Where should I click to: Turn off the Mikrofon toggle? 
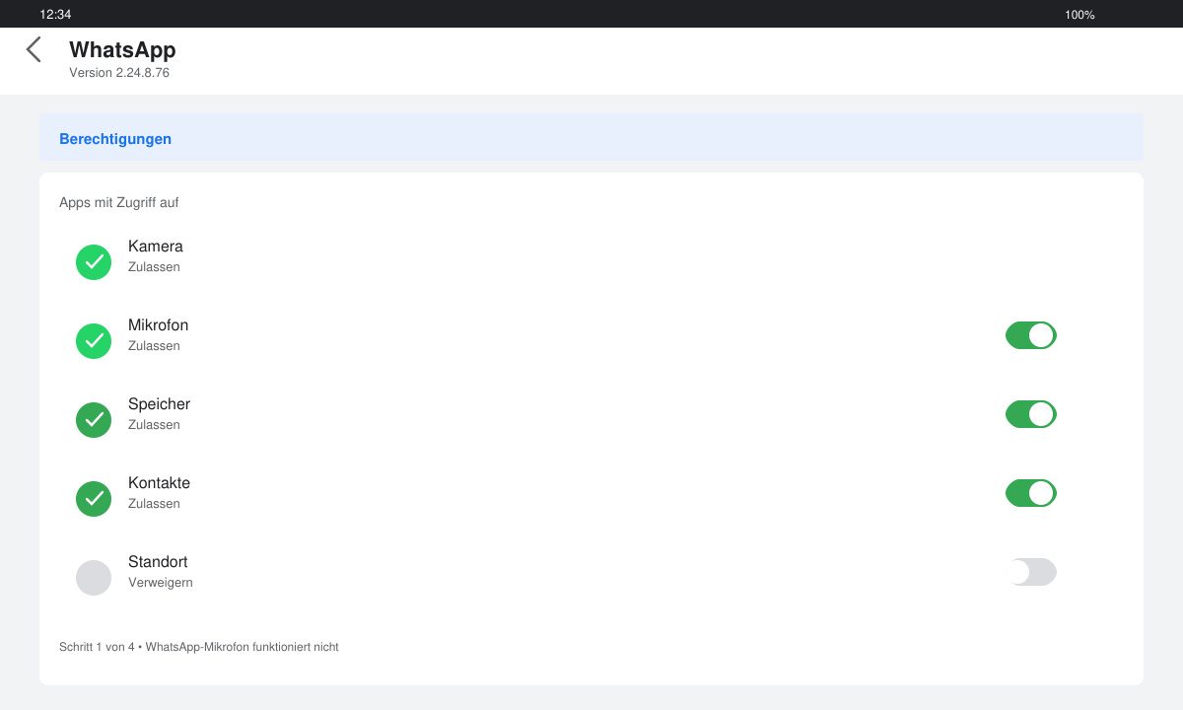pos(1031,335)
